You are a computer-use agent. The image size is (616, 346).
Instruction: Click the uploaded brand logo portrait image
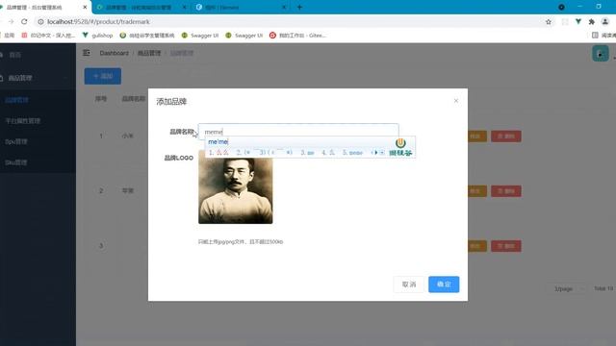(235, 187)
